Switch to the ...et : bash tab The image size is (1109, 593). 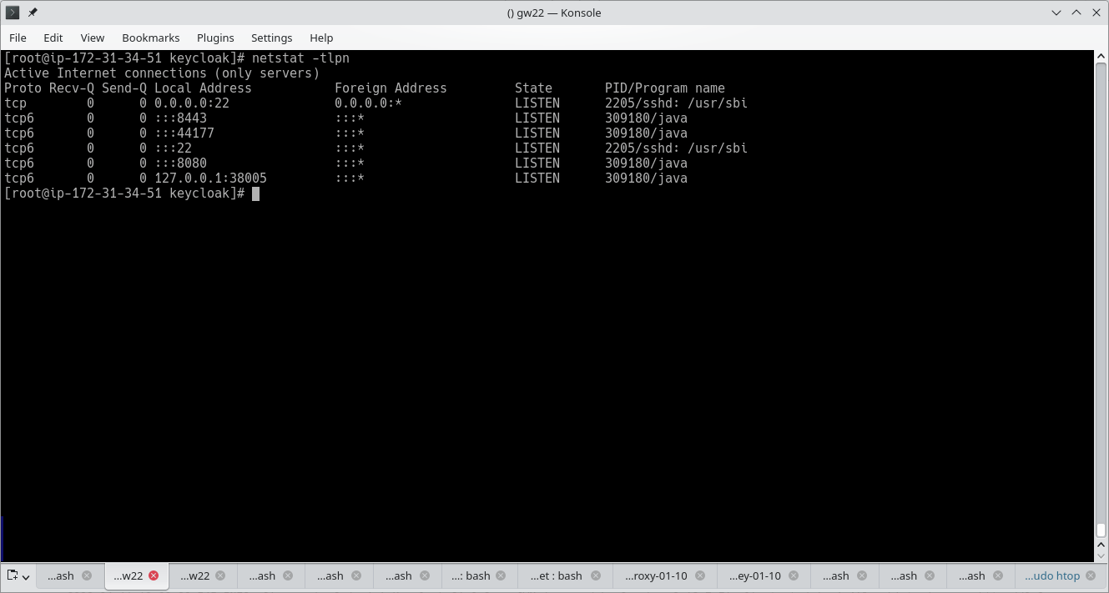(x=556, y=575)
